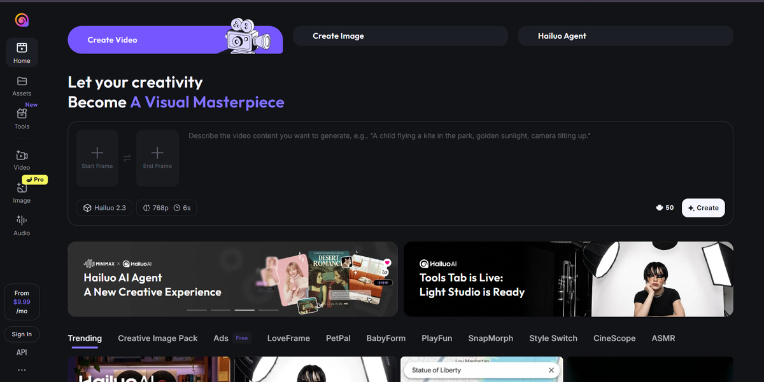Switch to the Ads tab
The image size is (764, 382).
coord(221,338)
